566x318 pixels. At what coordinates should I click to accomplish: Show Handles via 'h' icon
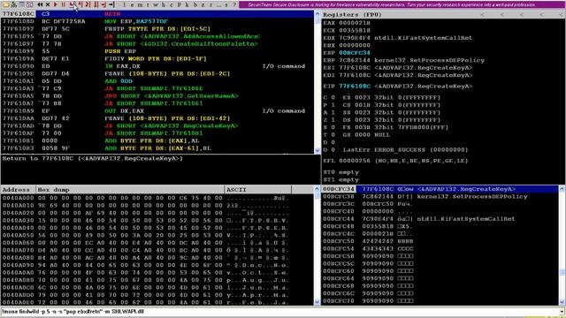point(163,4)
